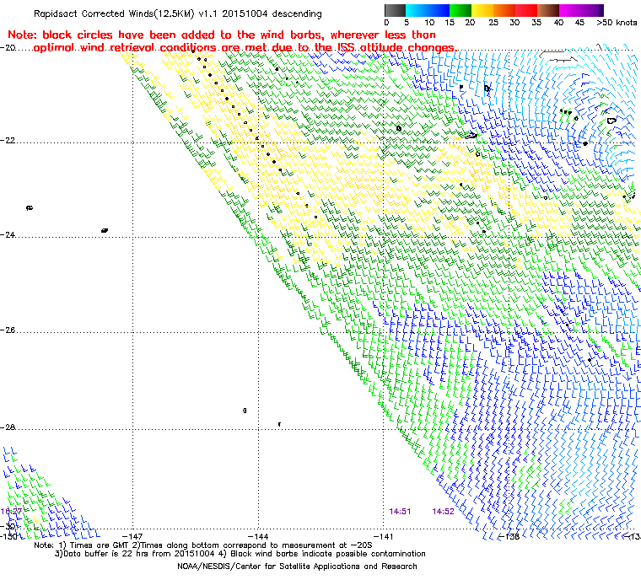Click the '-26' latitude axis label
The width and height of the screenshot is (641, 580).
click(x=8, y=330)
